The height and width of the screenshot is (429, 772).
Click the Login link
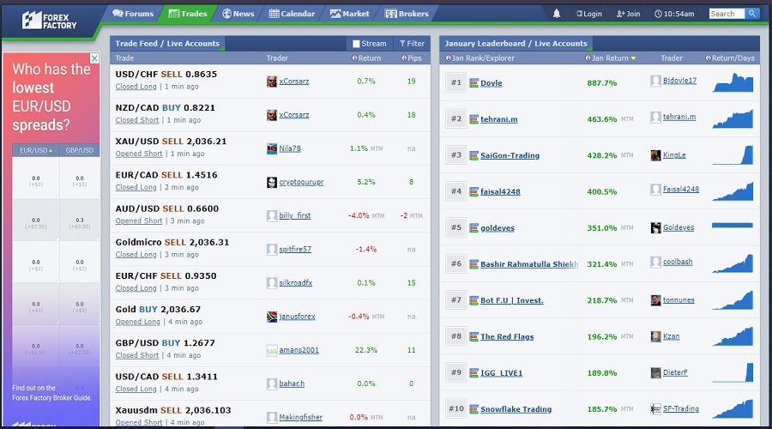[x=588, y=14]
